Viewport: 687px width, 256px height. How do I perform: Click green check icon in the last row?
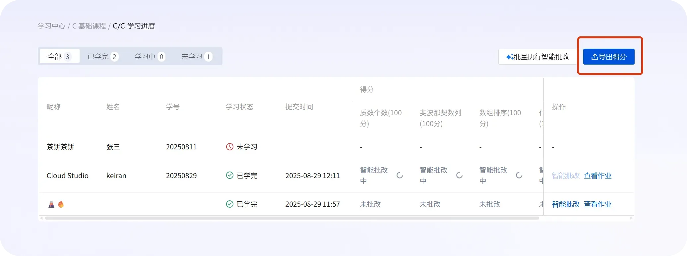coord(229,204)
